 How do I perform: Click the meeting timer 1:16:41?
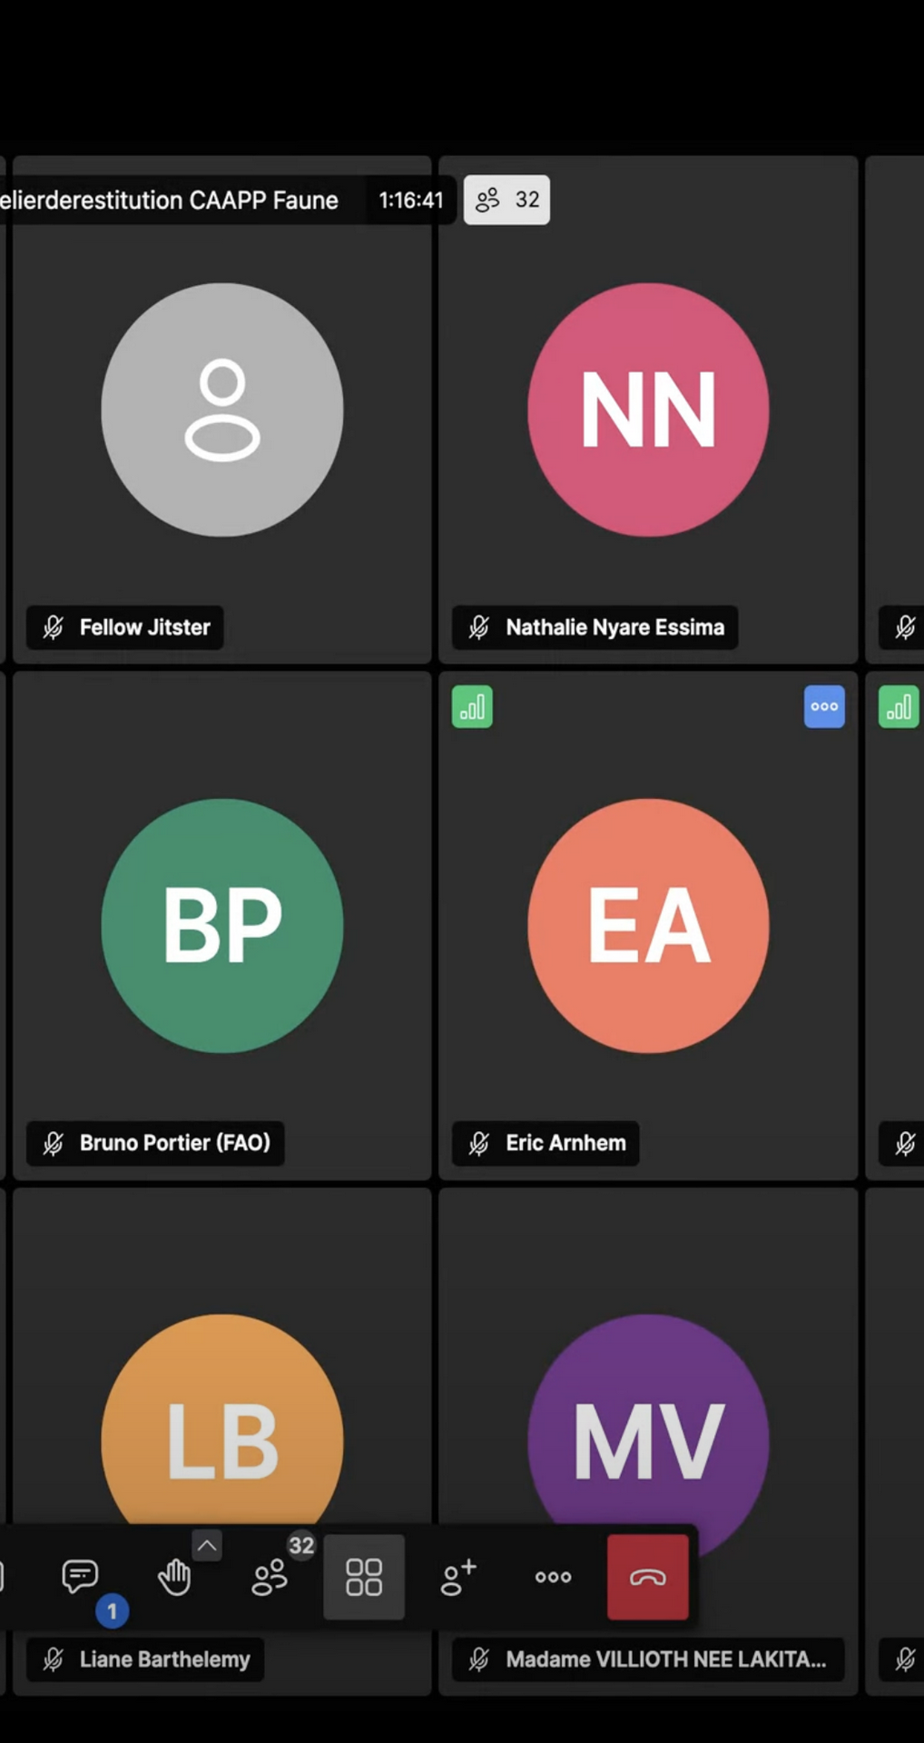point(410,200)
